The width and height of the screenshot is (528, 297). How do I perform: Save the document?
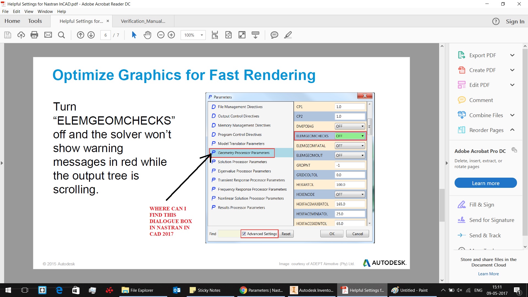[x=7, y=35]
